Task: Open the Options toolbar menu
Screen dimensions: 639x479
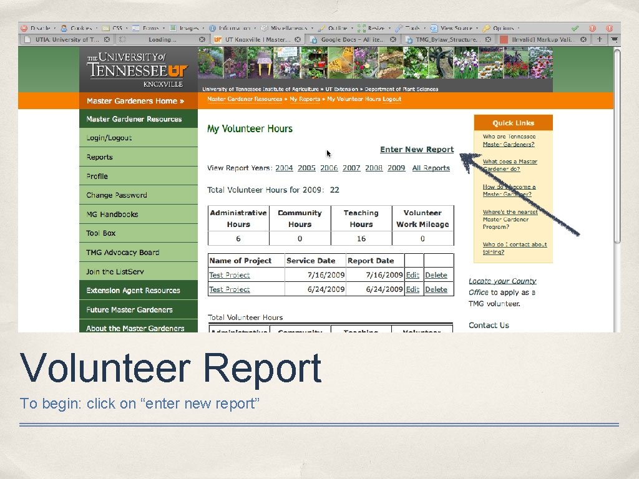Action: click(501, 28)
